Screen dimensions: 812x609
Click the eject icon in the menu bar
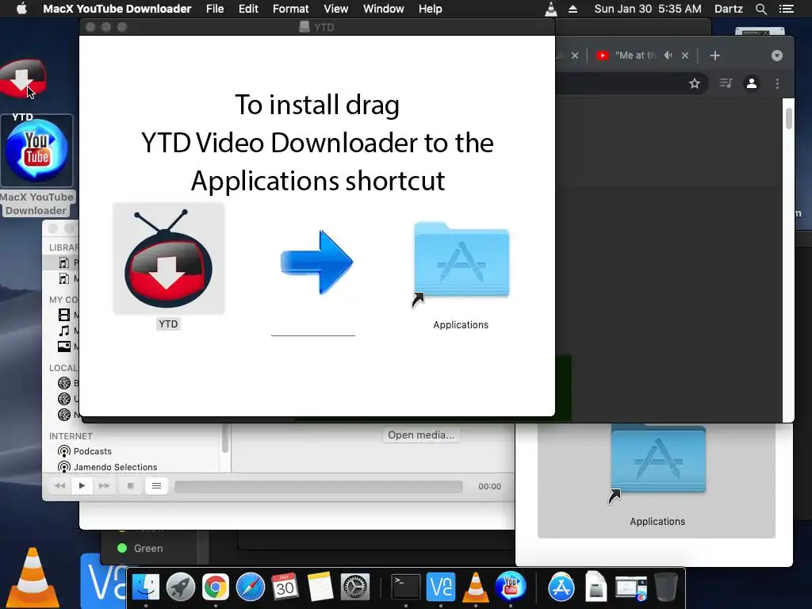(573, 9)
